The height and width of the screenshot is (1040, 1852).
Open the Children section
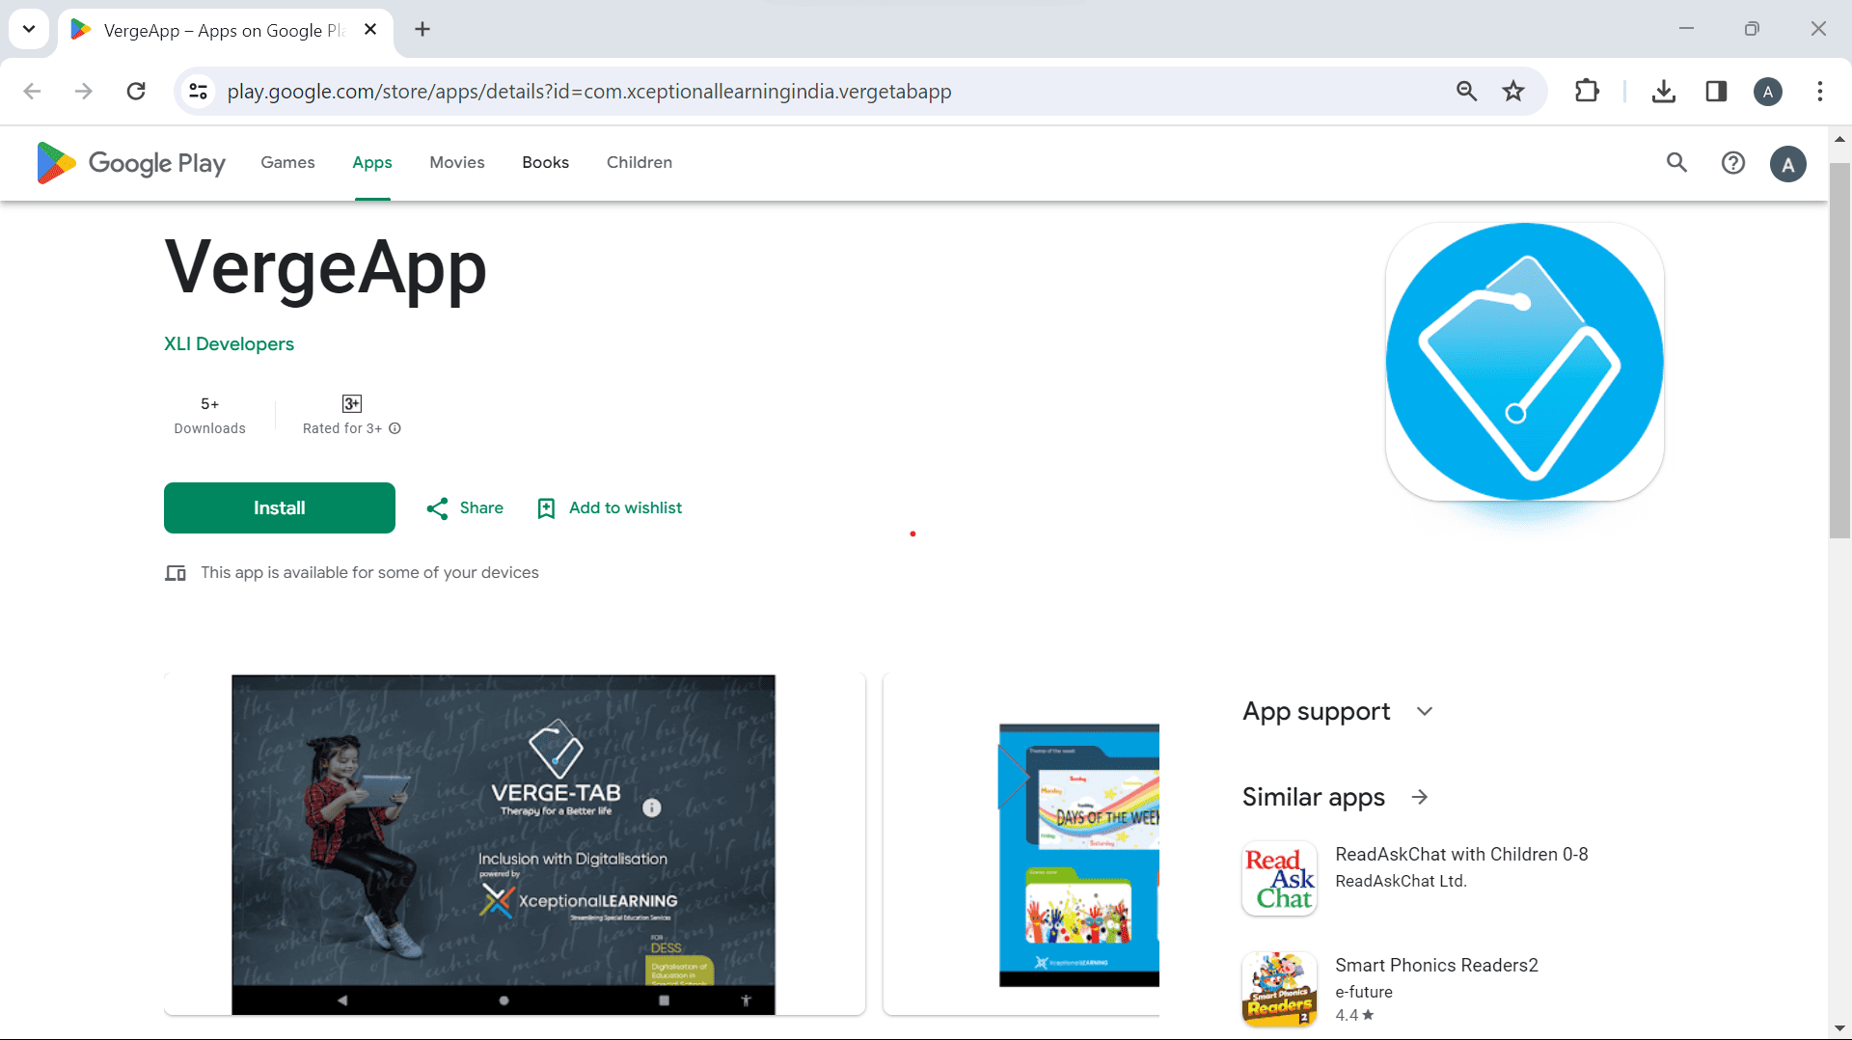(x=639, y=162)
